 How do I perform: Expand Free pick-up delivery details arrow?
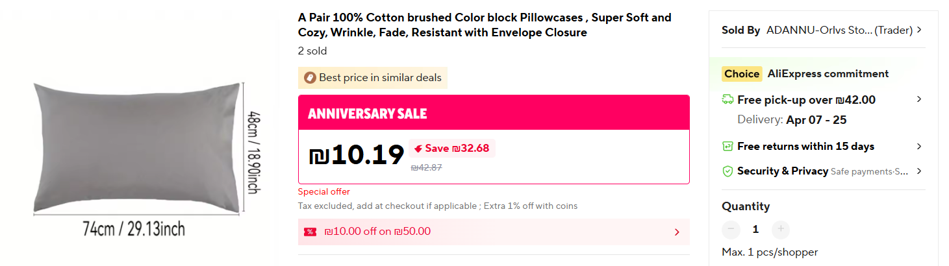(919, 99)
